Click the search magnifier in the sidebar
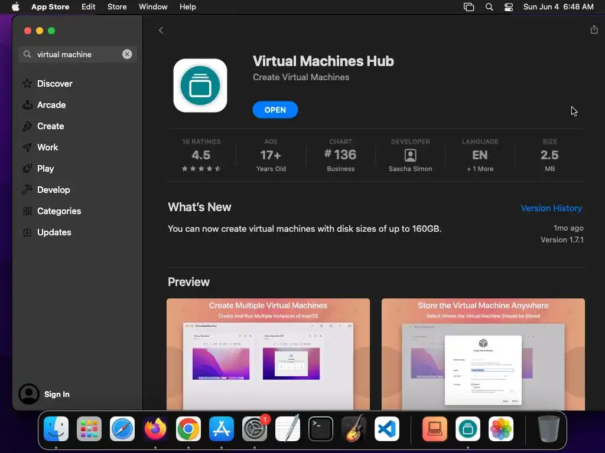Image resolution: width=605 pixels, height=453 pixels. pyautogui.click(x=27, y=54)
